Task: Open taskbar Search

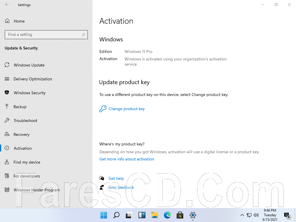Action: [116, 215]
